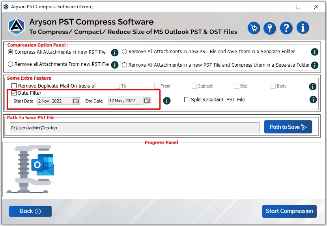The height and width of the screenshot is (226, 327).
Task: Click info icon next to End Date field
Action: click(166, 101)
